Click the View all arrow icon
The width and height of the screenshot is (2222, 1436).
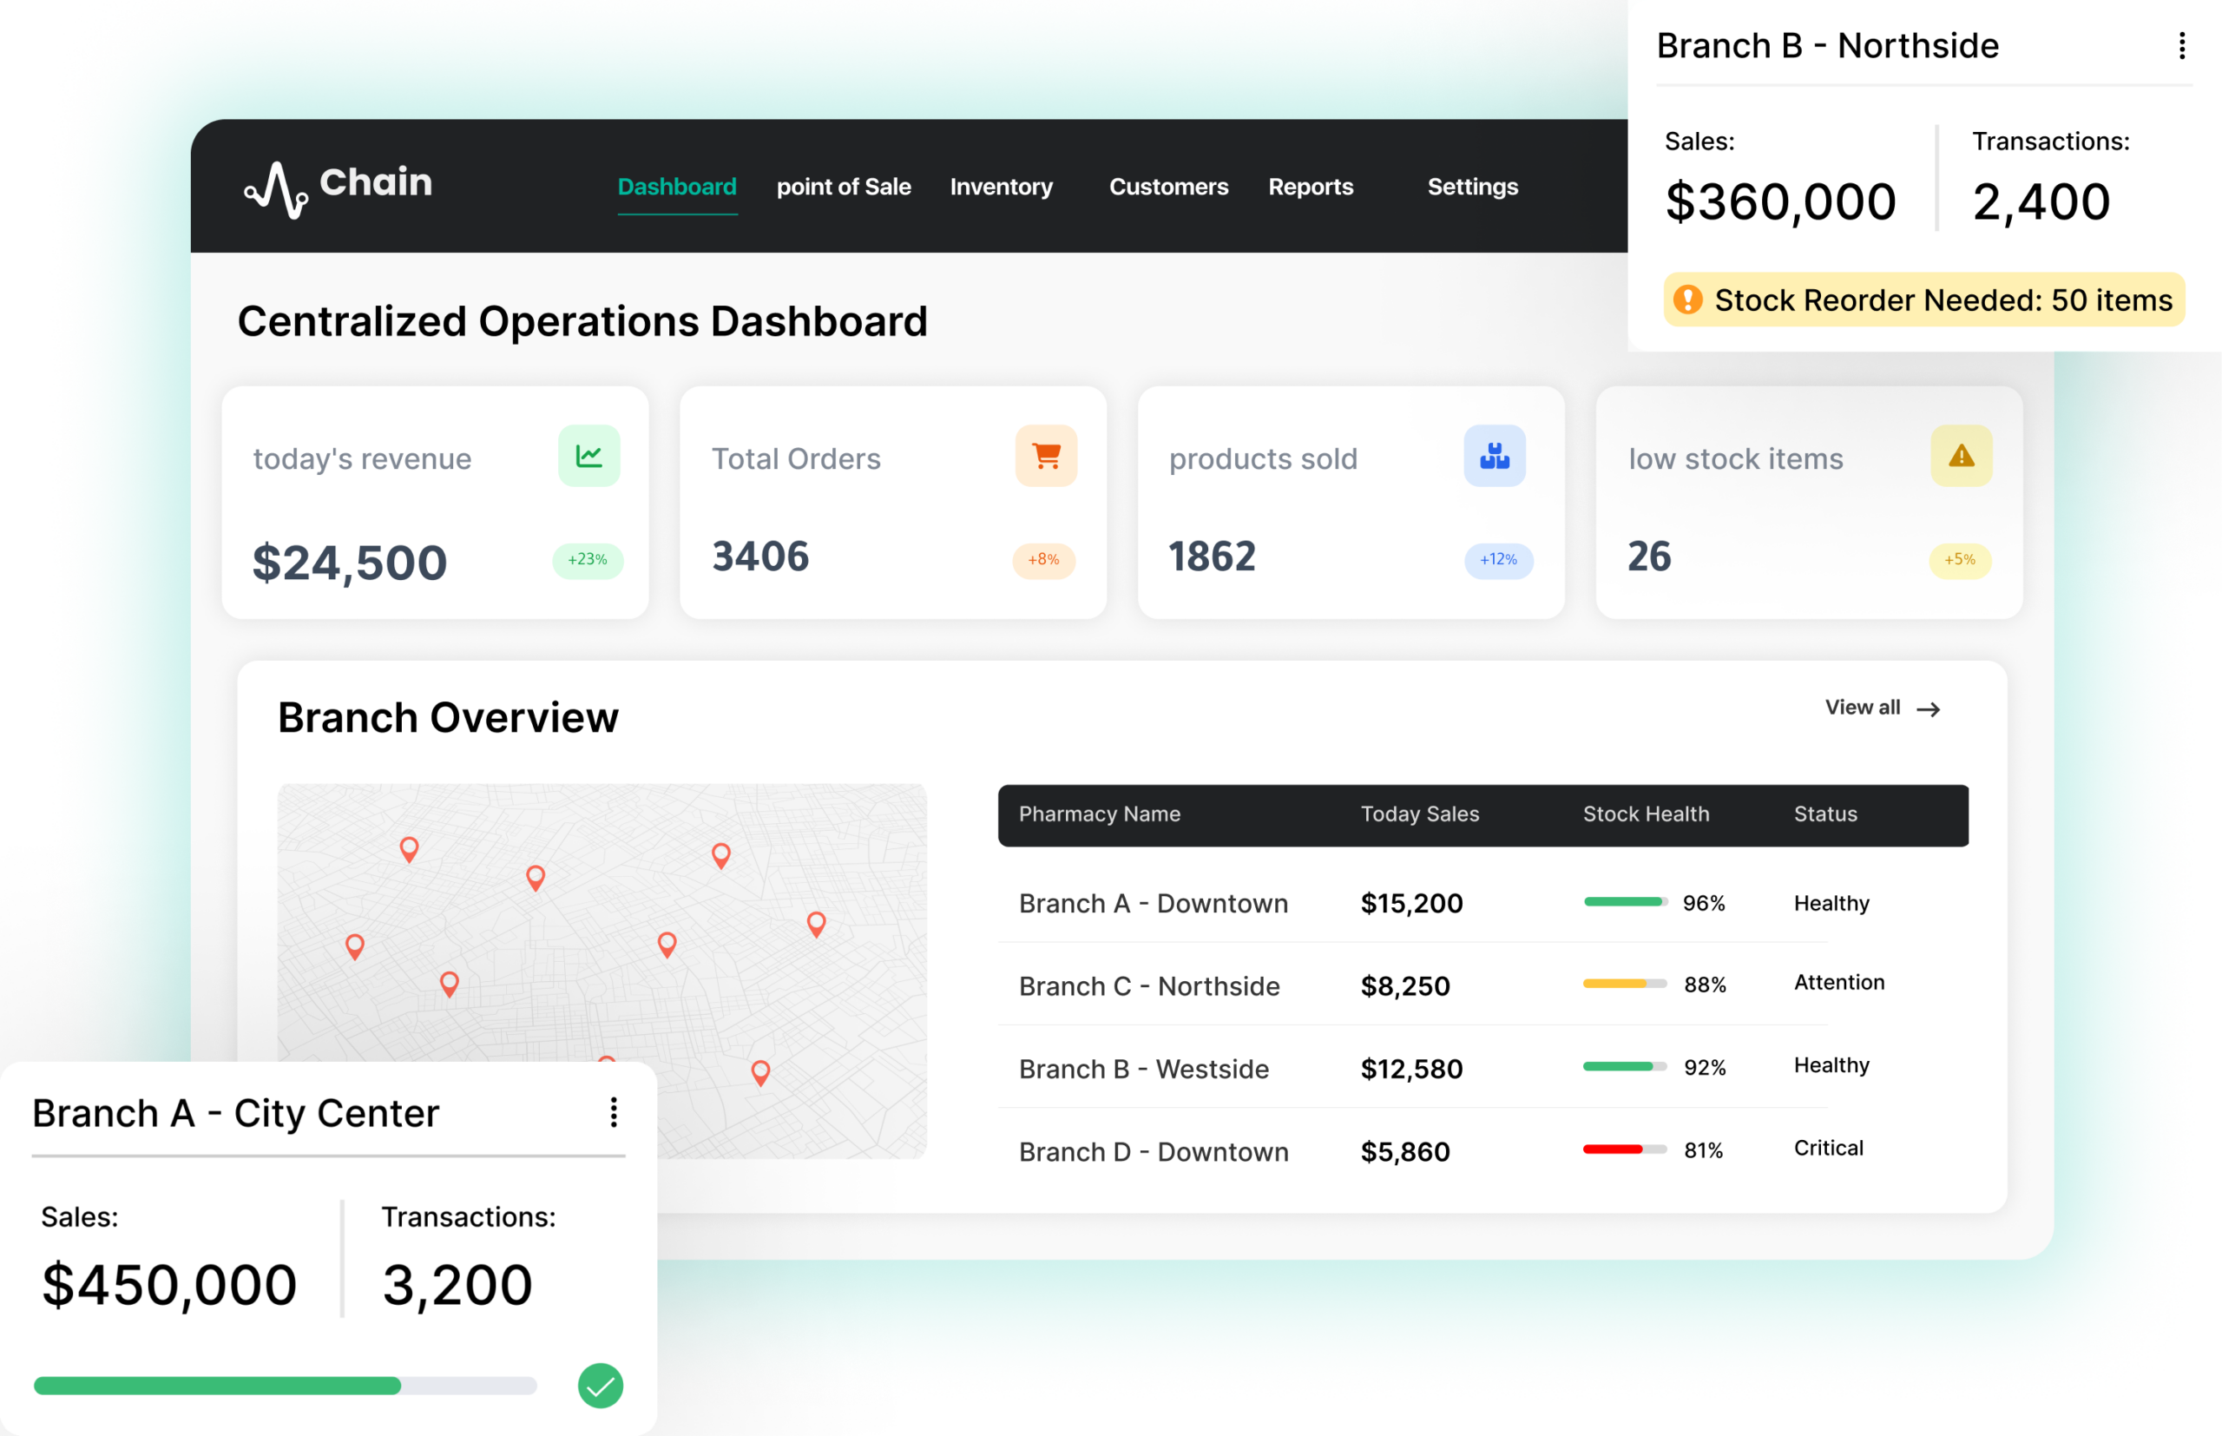click(x=1929, y=709)
